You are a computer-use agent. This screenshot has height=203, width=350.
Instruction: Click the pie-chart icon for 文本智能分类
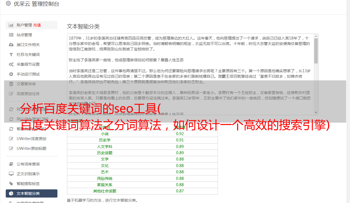click(x=11, y=193)
